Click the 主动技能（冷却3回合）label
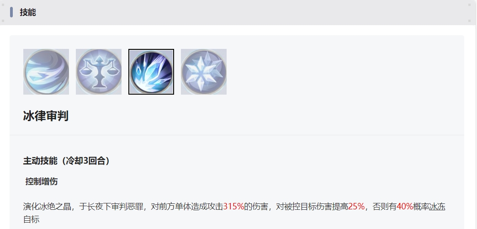 click(66, 161)
